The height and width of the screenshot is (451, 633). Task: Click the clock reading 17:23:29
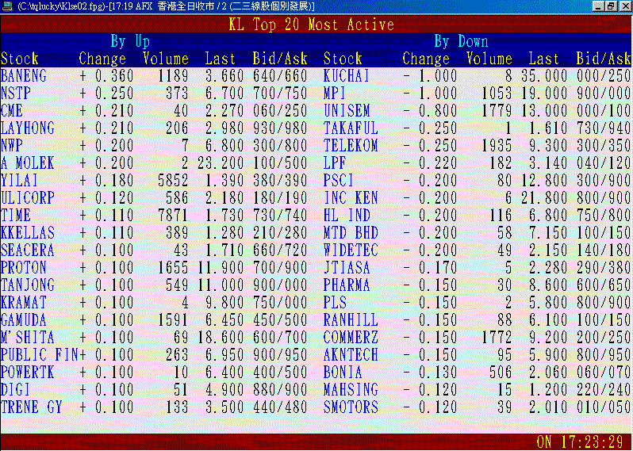point(593,442)
